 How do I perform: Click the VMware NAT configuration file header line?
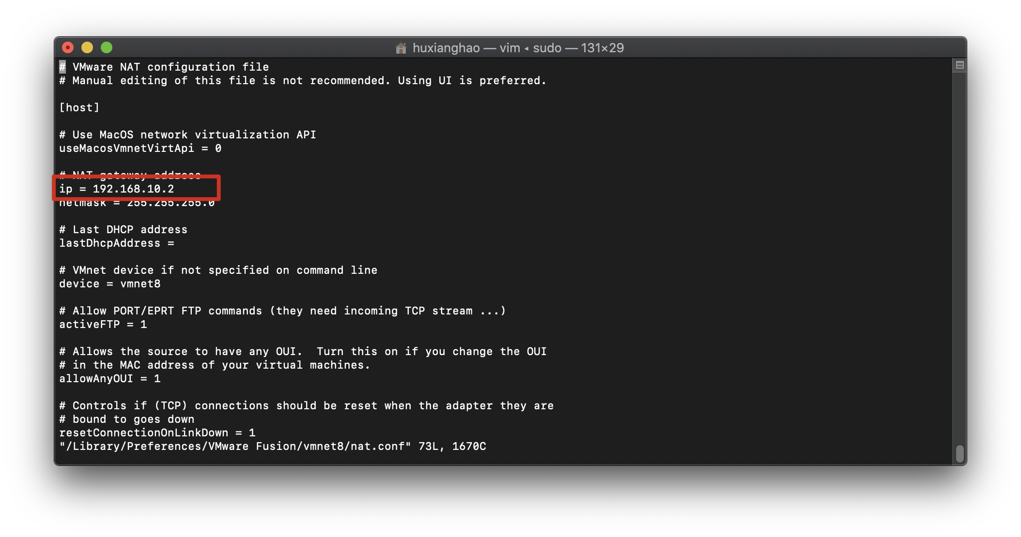coord(164,67)
